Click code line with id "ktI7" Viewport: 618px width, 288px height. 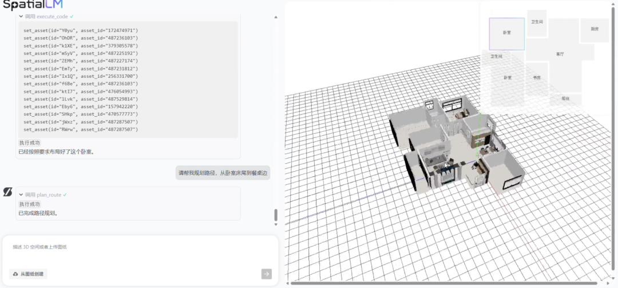pos(81,92)
